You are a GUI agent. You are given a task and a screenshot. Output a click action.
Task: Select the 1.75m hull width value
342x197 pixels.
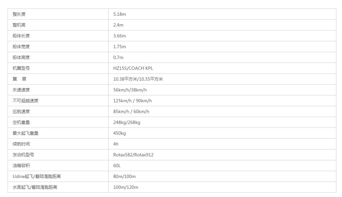coord(119,47)
